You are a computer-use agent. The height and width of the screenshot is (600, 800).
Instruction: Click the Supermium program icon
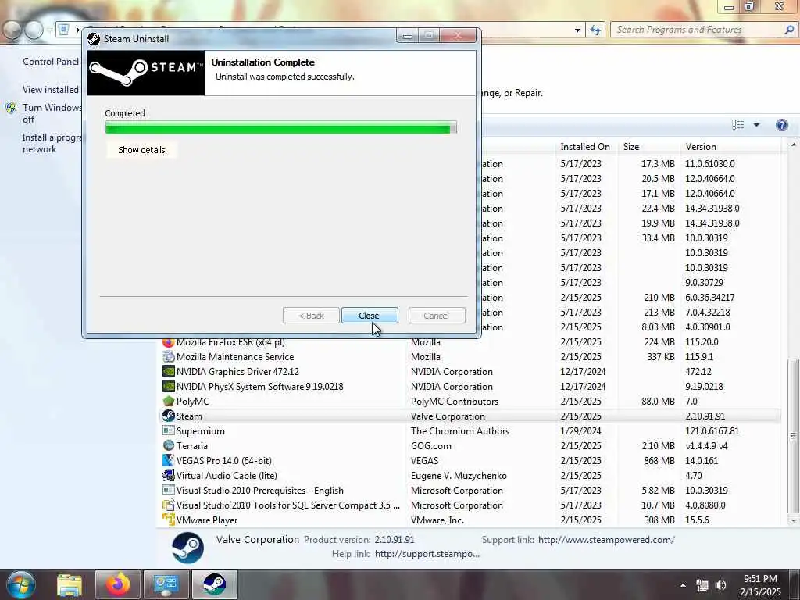(x=169, y=430)
